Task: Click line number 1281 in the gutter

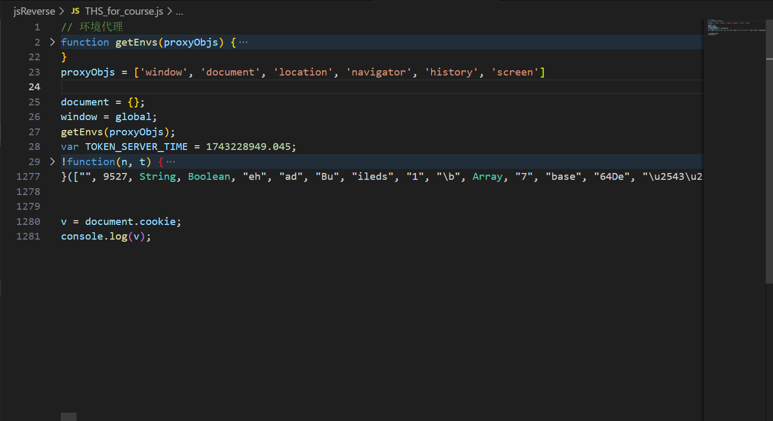Action: point(28,236)
